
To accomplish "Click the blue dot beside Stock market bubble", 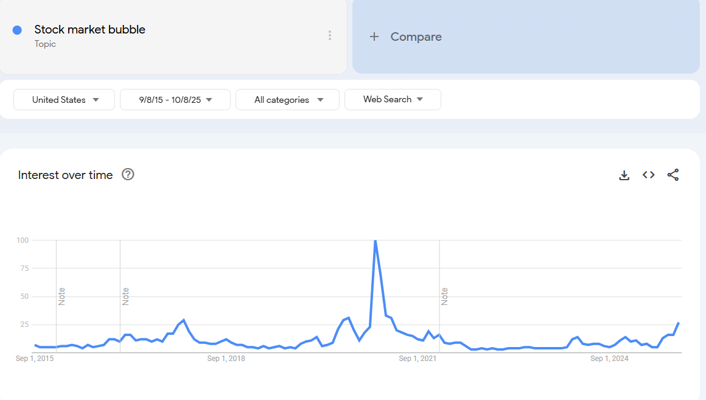I will (17, 30).
